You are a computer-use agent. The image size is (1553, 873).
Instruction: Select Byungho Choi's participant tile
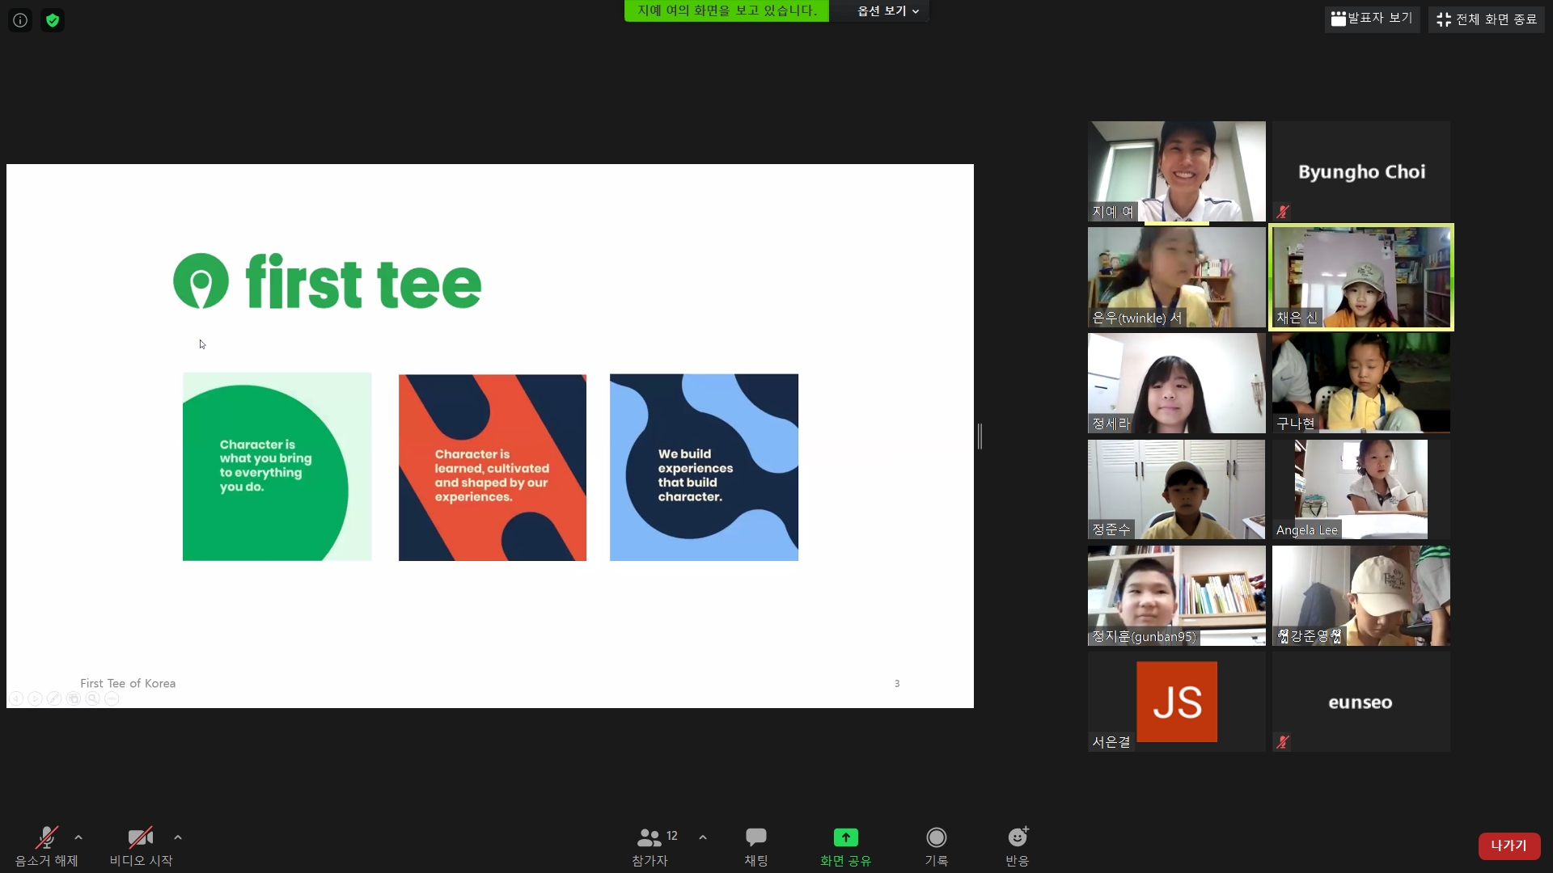[x=1360, y=171]
